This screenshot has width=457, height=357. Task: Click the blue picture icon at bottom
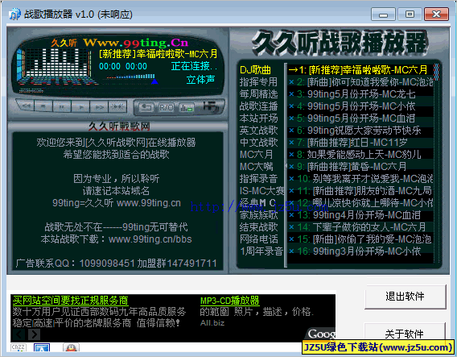pyautogui.click(x=42, y=347)
